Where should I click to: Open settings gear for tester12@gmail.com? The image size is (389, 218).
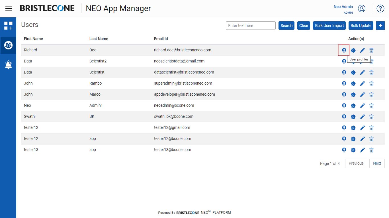point(353,128)
